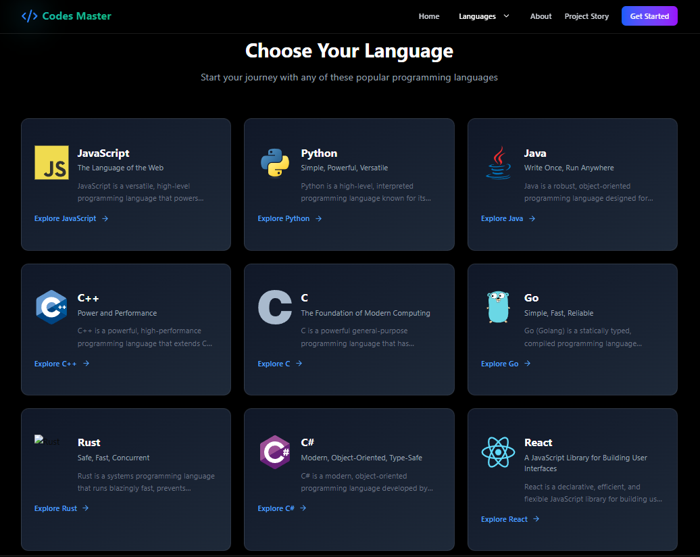Click the arrow next to Explore Rust
700x557 pixels.
point(86,508)
